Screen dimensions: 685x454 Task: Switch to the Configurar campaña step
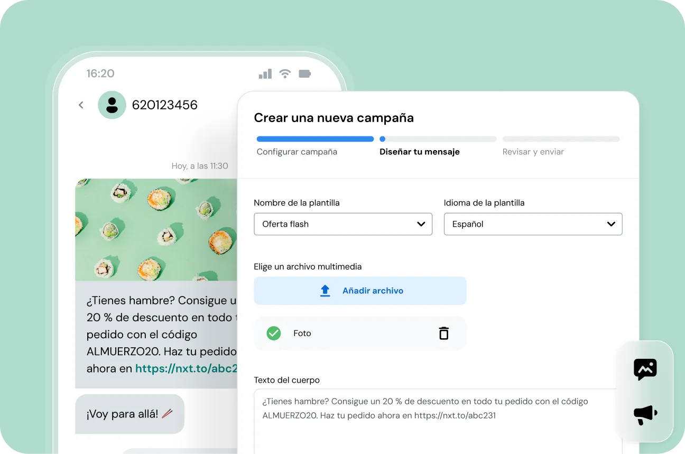point(297,151)
